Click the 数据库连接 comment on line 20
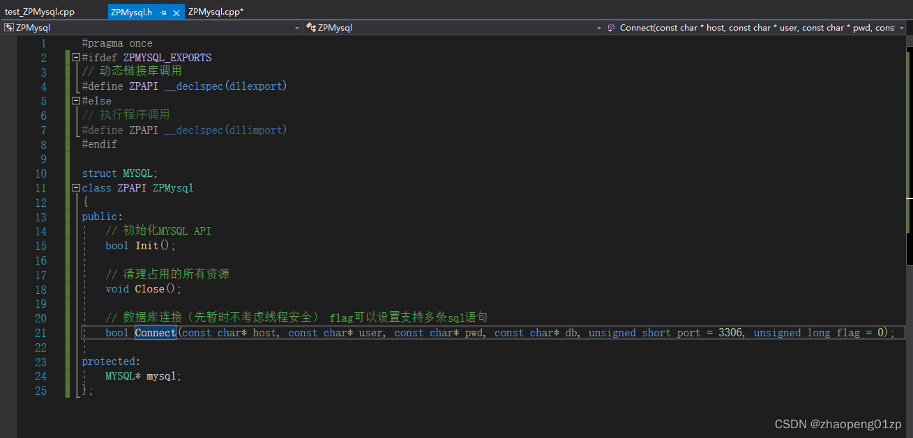The width and height of the screenshot is (913, 438). click(x=296, y=318)
